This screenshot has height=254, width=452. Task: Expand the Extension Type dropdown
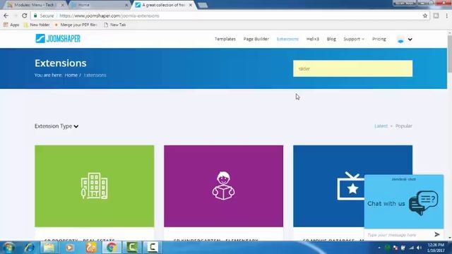click(x=56, y=126)
